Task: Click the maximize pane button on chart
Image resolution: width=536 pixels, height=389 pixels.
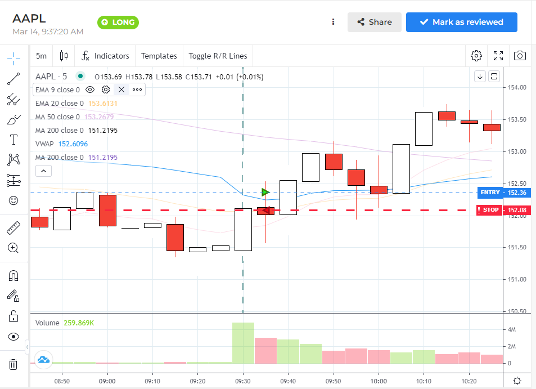Action: tap(494, 77)
